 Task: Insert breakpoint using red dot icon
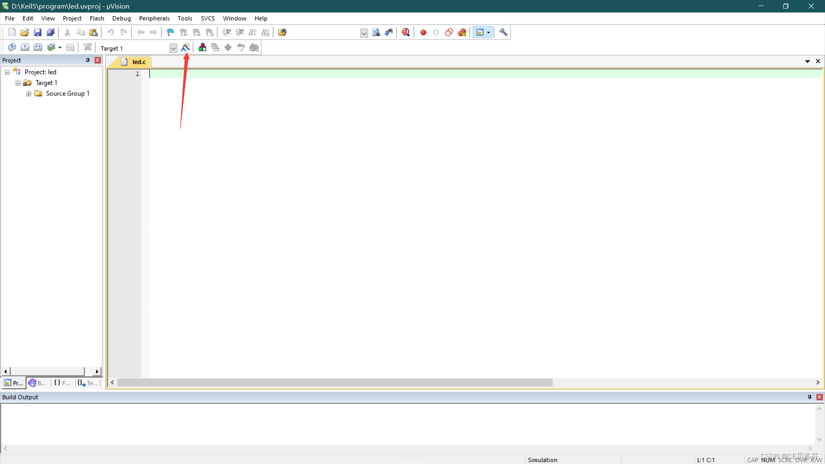tap(423, 32)
